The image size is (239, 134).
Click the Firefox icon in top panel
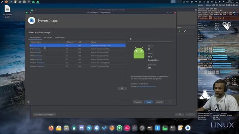(x=6, y=1)
